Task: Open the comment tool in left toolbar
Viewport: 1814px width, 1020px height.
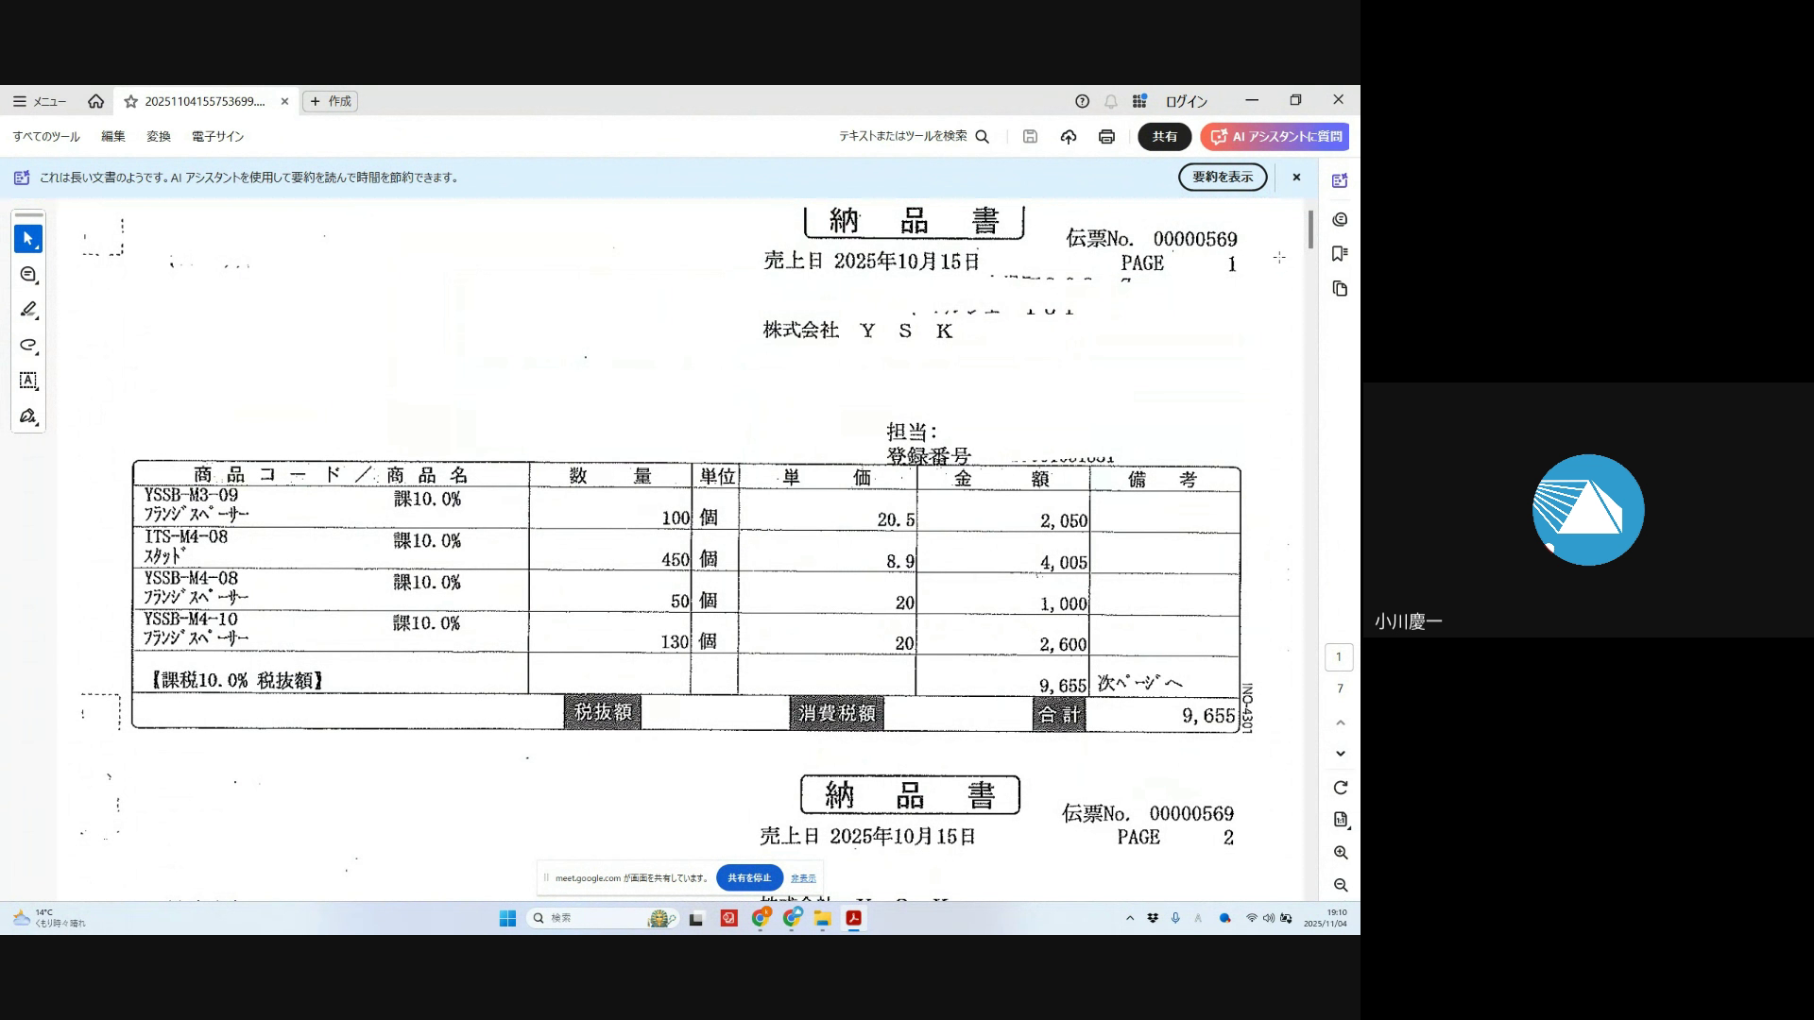Action: point(28,275)
